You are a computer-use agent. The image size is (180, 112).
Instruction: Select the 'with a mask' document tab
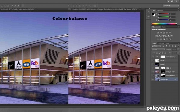click(105, 9)
